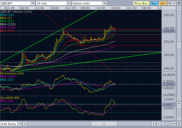Click the 10,8000 momentum axis label
This screenshot has width=182, height=128.
click(x=169, y=75)
